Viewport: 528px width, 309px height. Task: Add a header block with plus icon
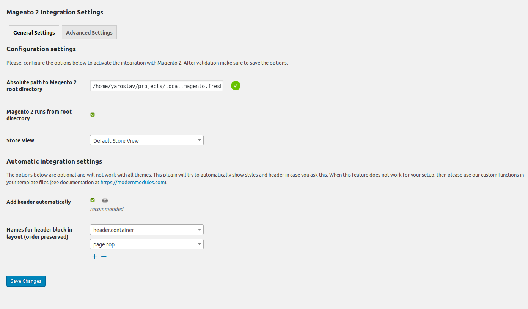click(95, 257)
